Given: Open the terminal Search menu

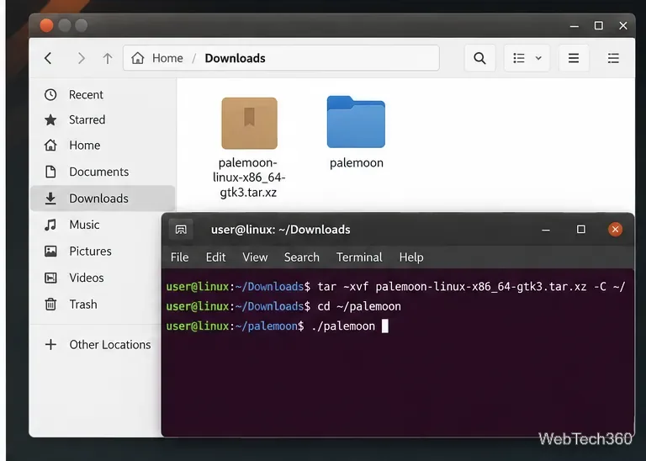Looking at the screenshot, I should pyautogui.click(x=302, y=257).
